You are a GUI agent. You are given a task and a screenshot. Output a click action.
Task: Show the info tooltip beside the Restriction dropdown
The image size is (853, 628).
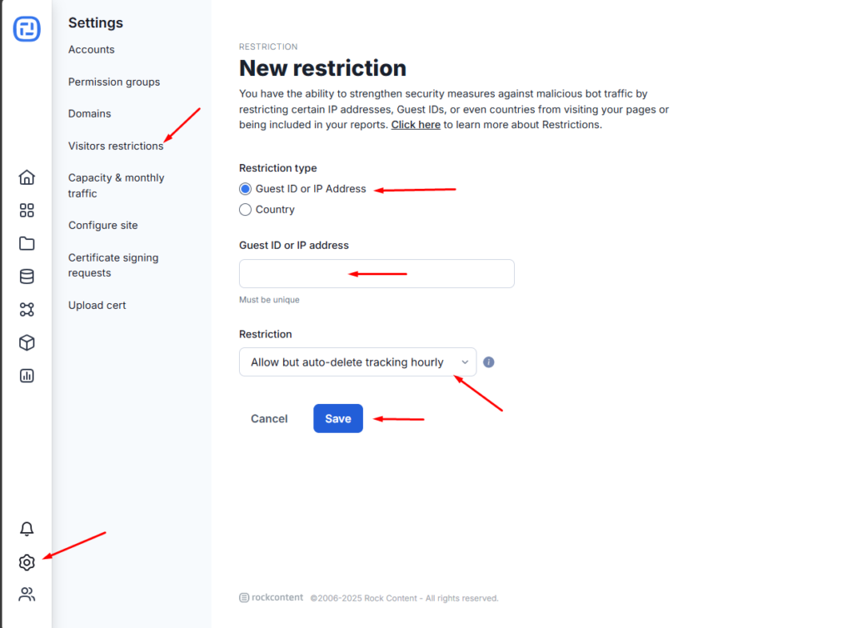[488, 362]
